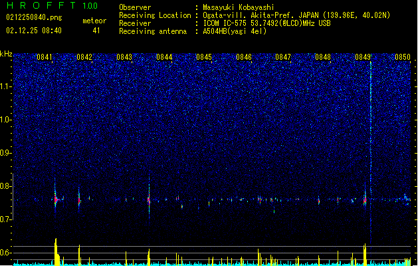
Task: Click the 0841 time marker
Action: (45, 57)
